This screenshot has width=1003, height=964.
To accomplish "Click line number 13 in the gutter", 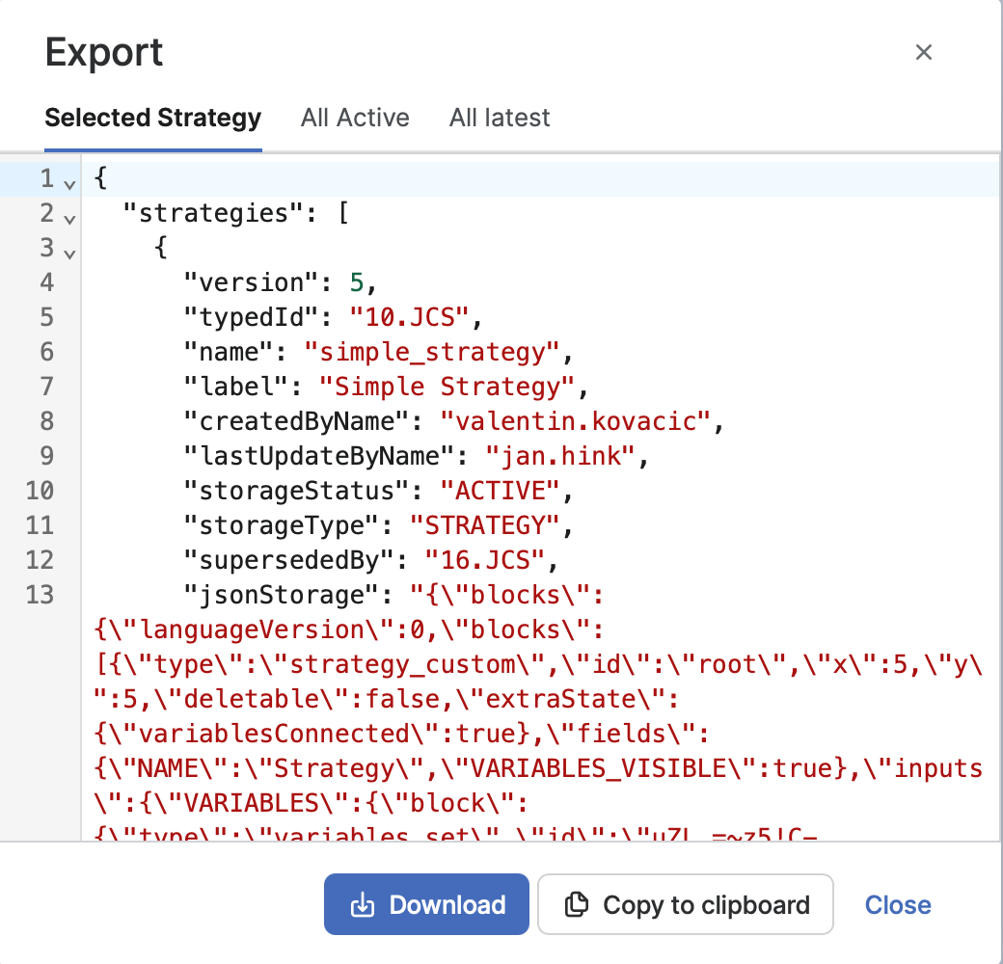I will (40, 595).
